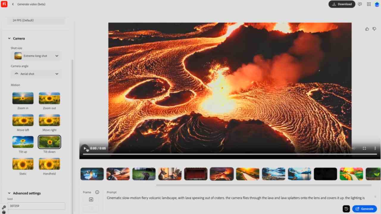
Task: Play the generated lava video
Action: [x=85, y=148]
